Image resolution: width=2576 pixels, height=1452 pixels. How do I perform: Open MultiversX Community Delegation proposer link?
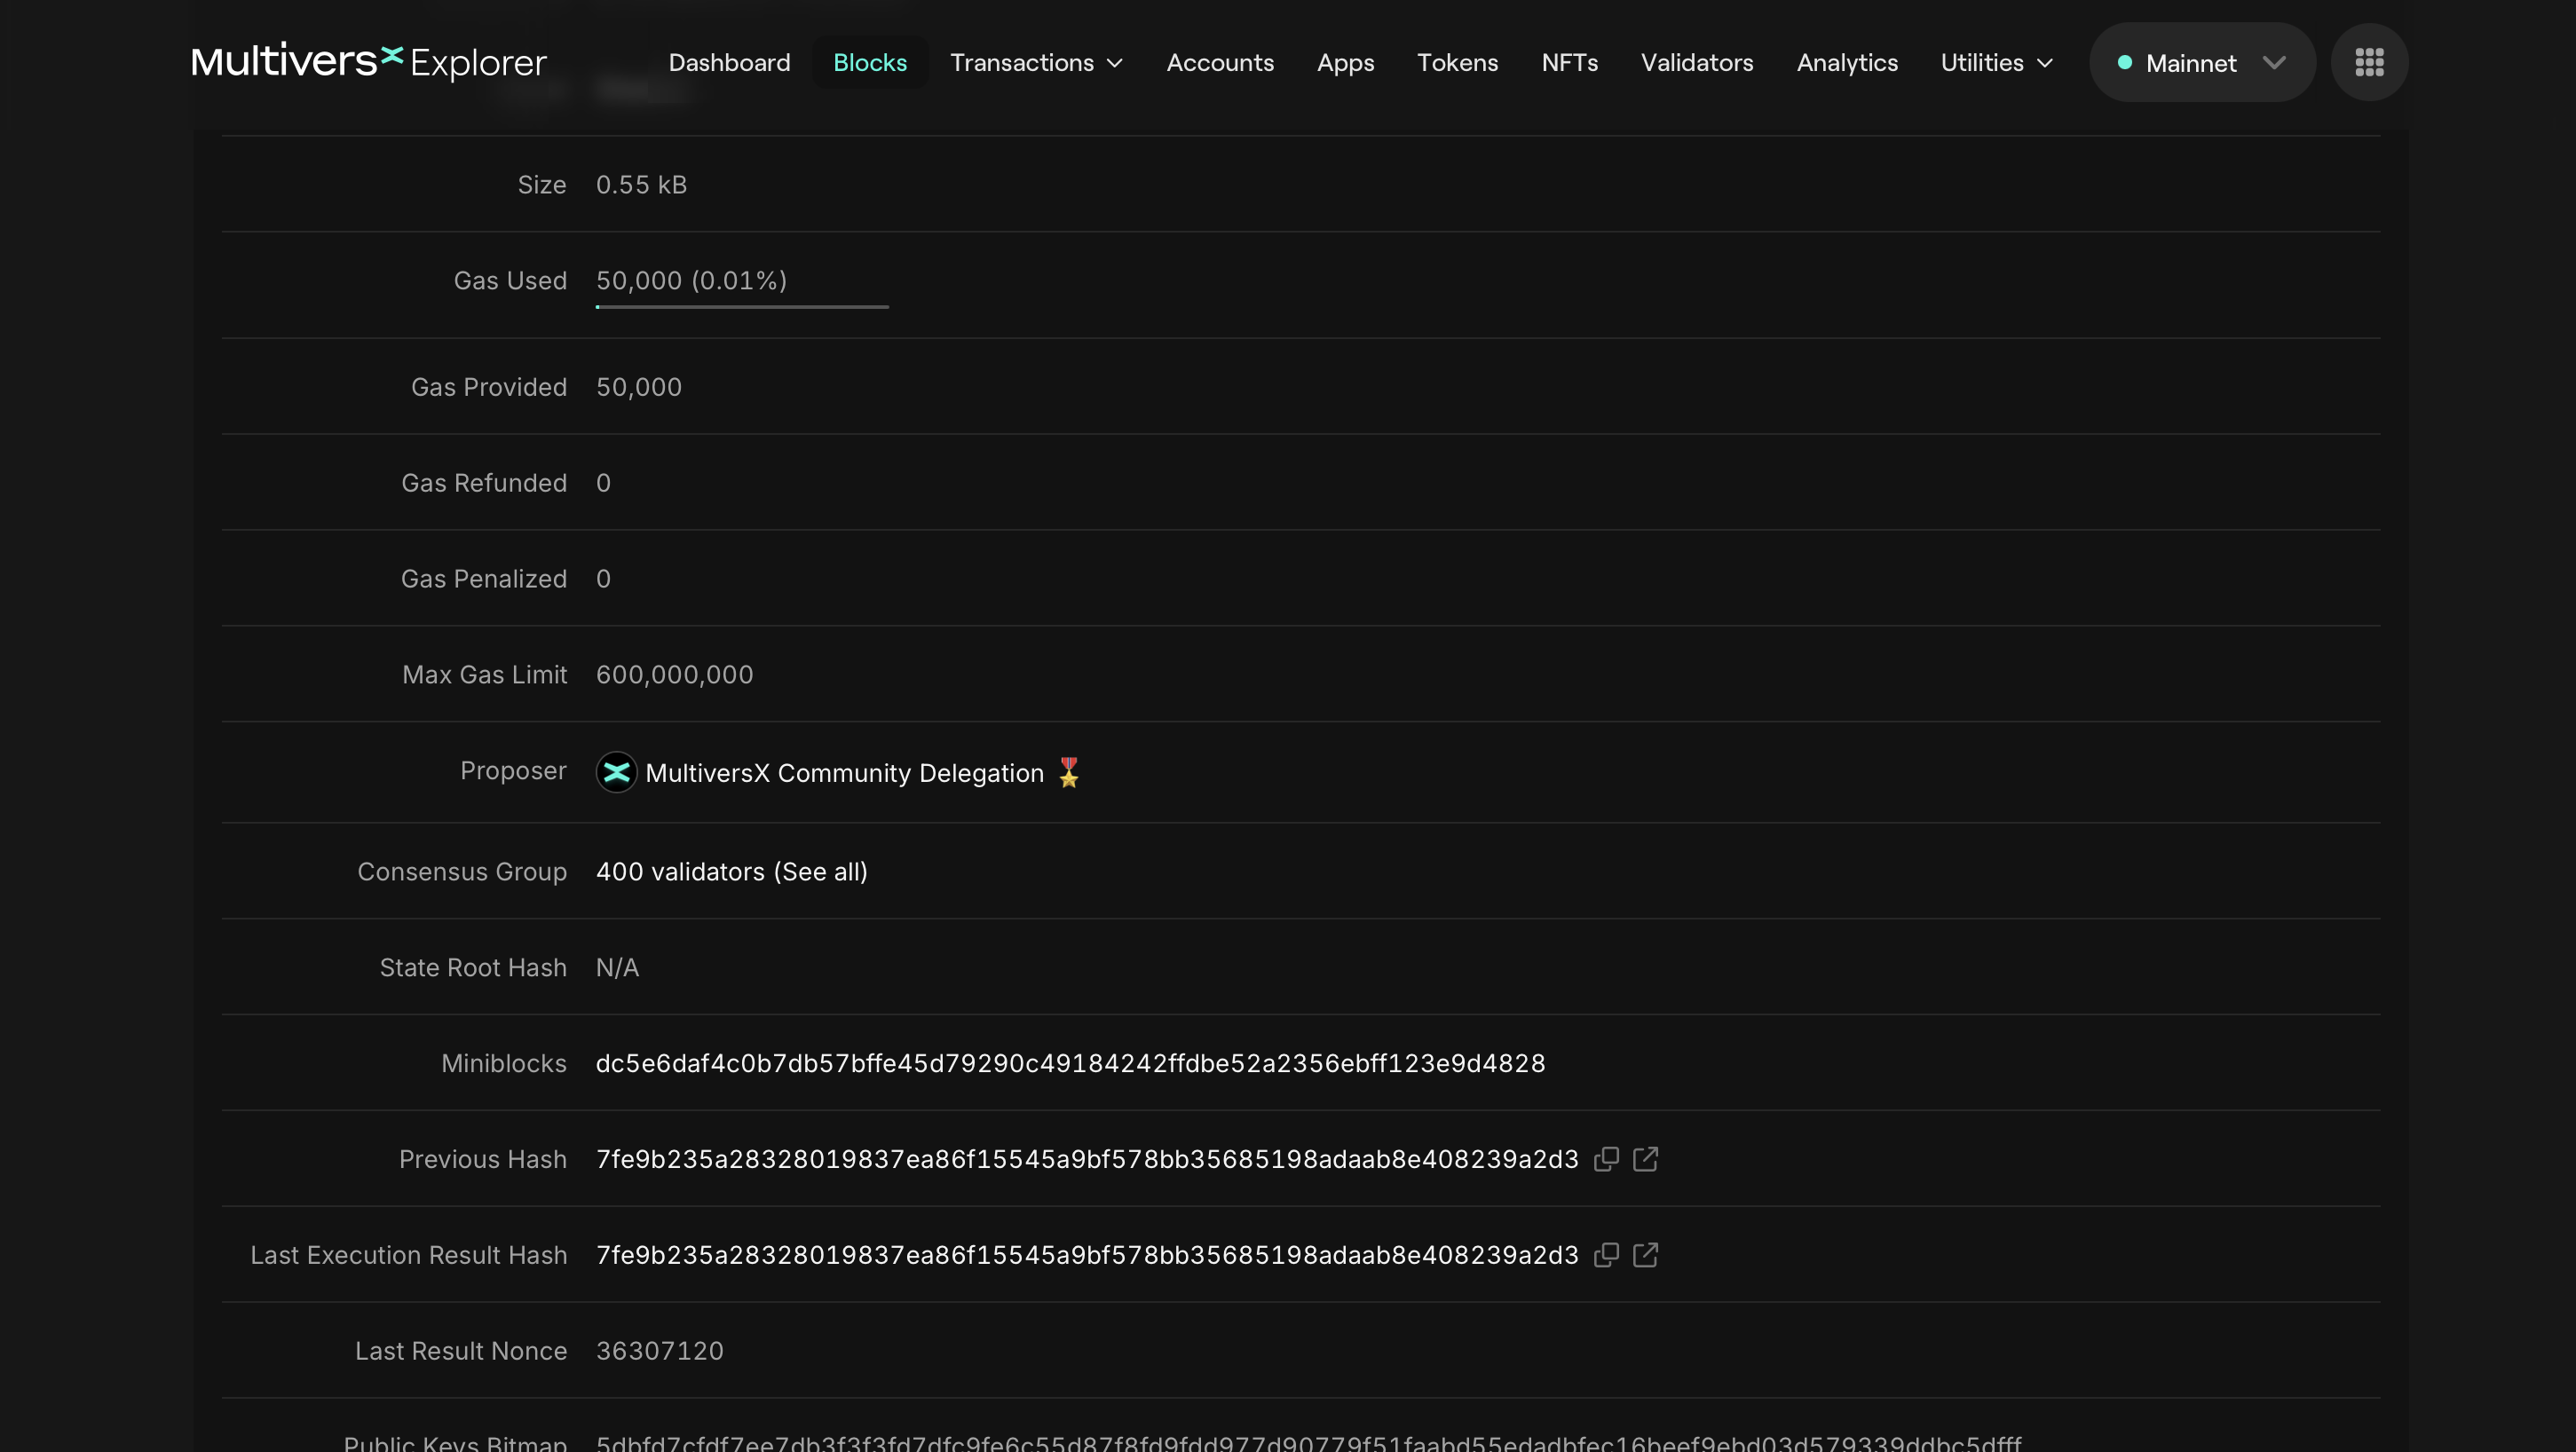844,773
